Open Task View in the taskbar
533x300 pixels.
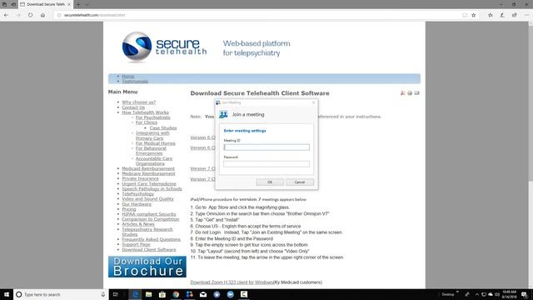(115, 294)
